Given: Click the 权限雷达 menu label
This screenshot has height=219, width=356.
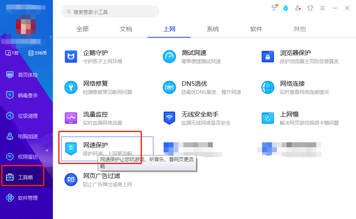Looking at the screenshot, I should tap(28, 157).
